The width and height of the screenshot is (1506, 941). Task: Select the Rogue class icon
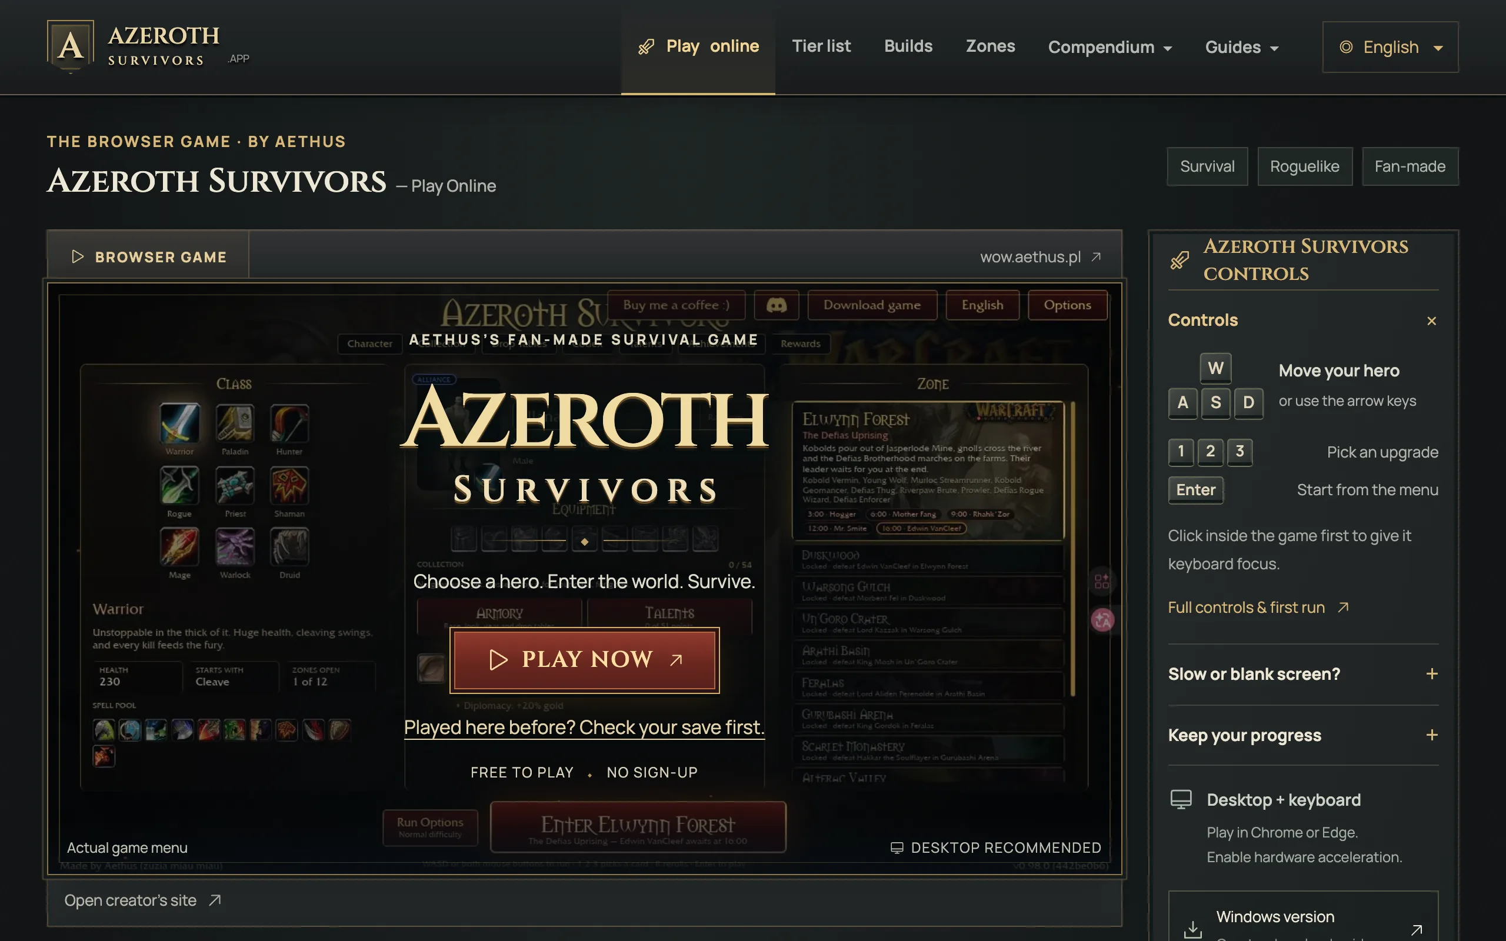pos(180,485)
